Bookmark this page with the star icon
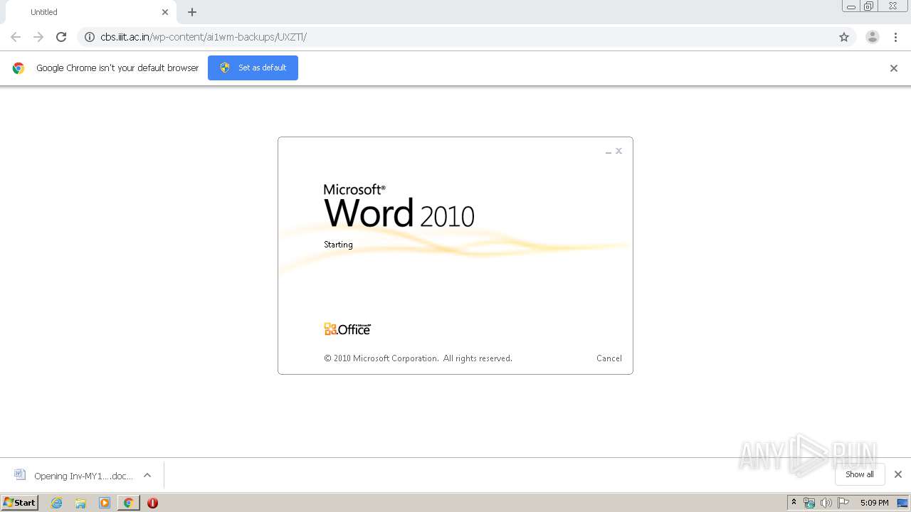911x512 pixels. click(x=844, y=37)
